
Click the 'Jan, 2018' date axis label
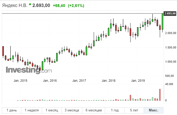click(108, 81)
